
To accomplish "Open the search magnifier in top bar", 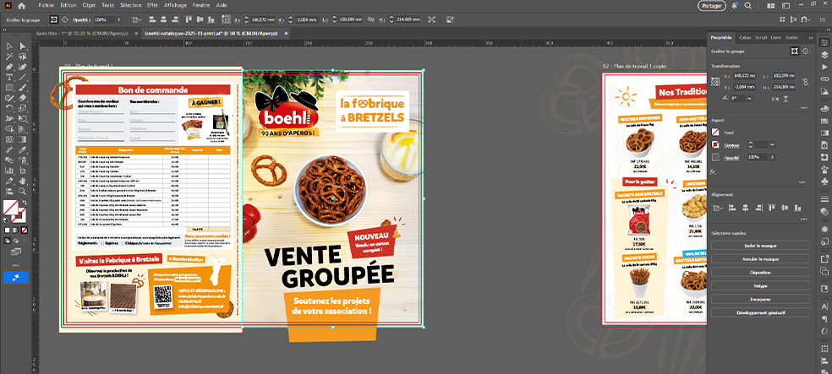I will coord(748,6).
